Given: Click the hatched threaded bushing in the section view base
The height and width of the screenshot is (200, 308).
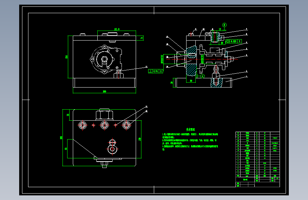Looking at the screenshot, I should coord(216,83).
